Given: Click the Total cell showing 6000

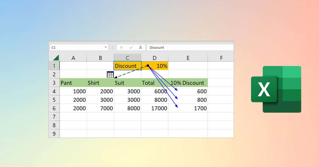Looking at the screenshot, I should pos(155,91).
